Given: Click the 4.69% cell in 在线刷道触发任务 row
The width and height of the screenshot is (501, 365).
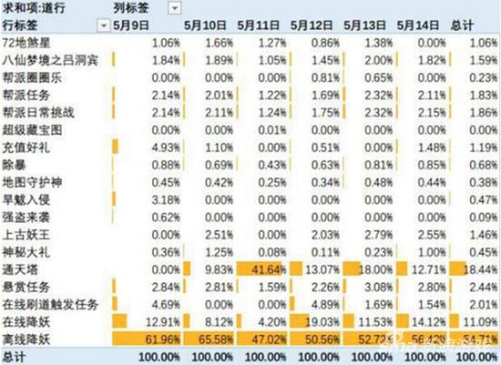Looking at the screenshot, I should [166, 305].
